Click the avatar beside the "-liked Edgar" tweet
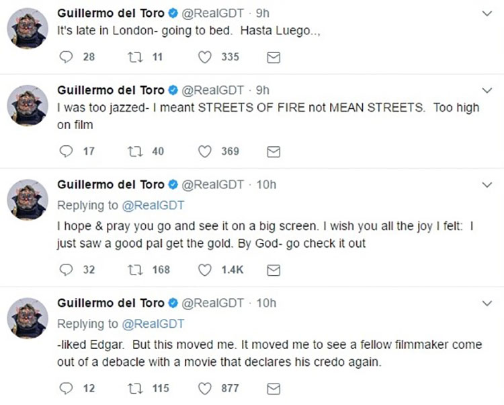 coord(28,318)
